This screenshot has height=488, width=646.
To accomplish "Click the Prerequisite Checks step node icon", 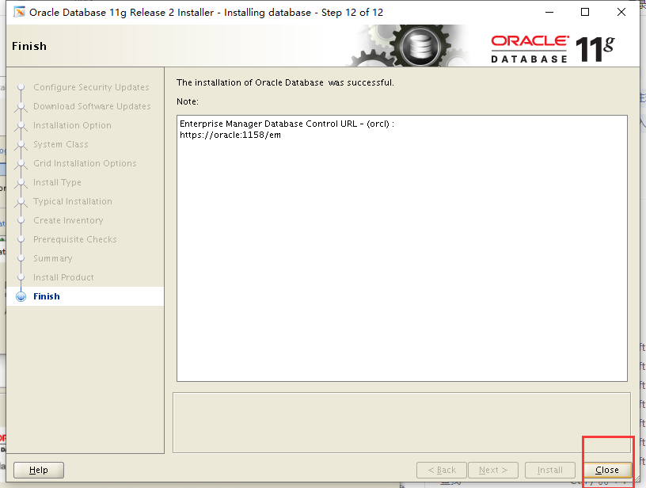I will [x=21, y=239].
